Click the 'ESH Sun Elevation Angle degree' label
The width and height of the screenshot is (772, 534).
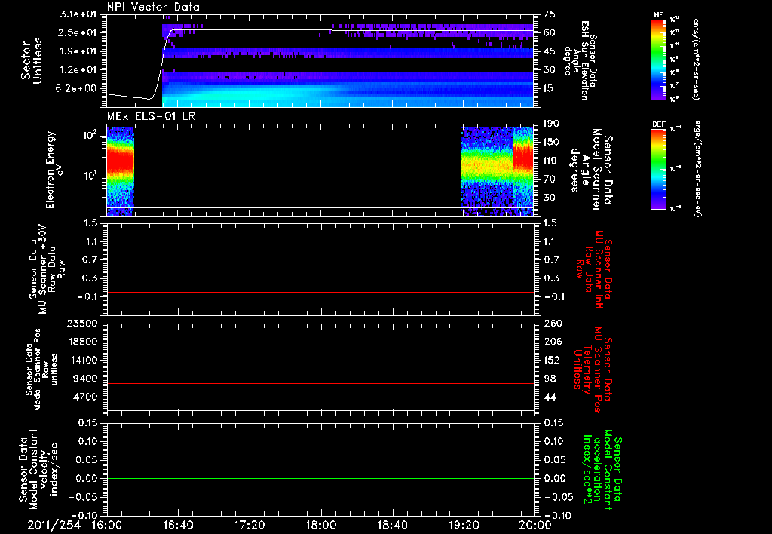581,60
